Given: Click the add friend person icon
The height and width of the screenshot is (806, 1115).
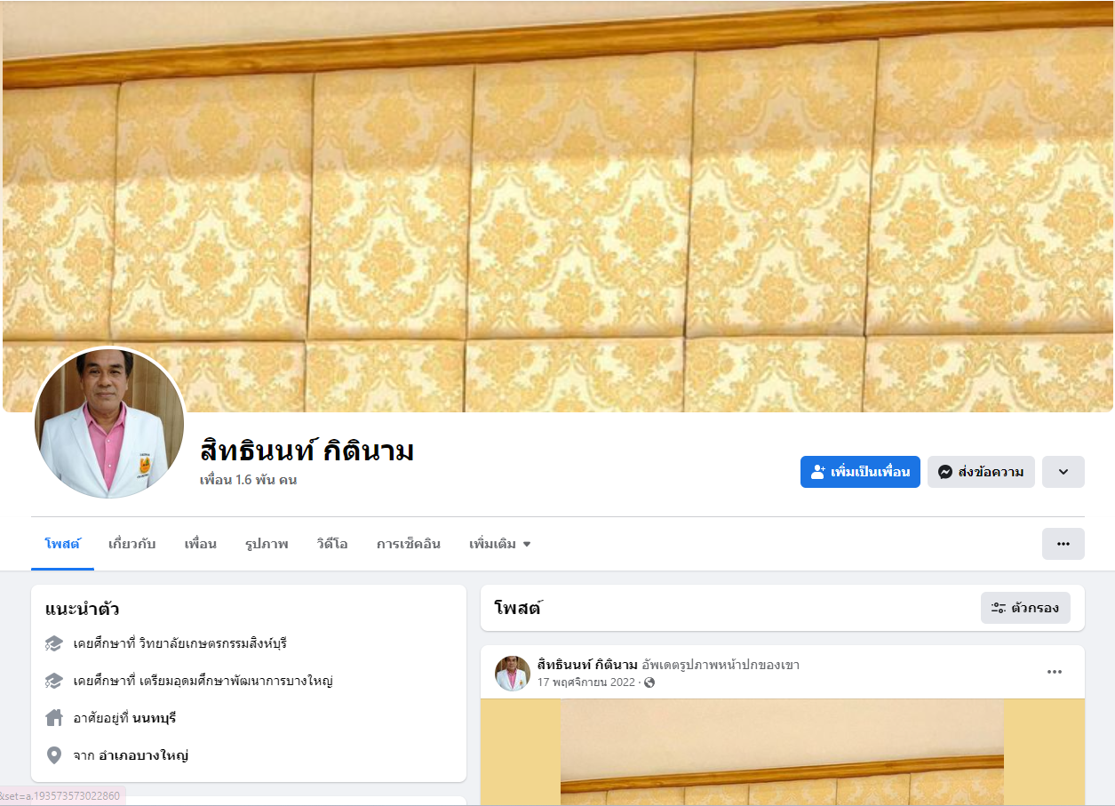Looking at the screenshot, I should [818, 472].
